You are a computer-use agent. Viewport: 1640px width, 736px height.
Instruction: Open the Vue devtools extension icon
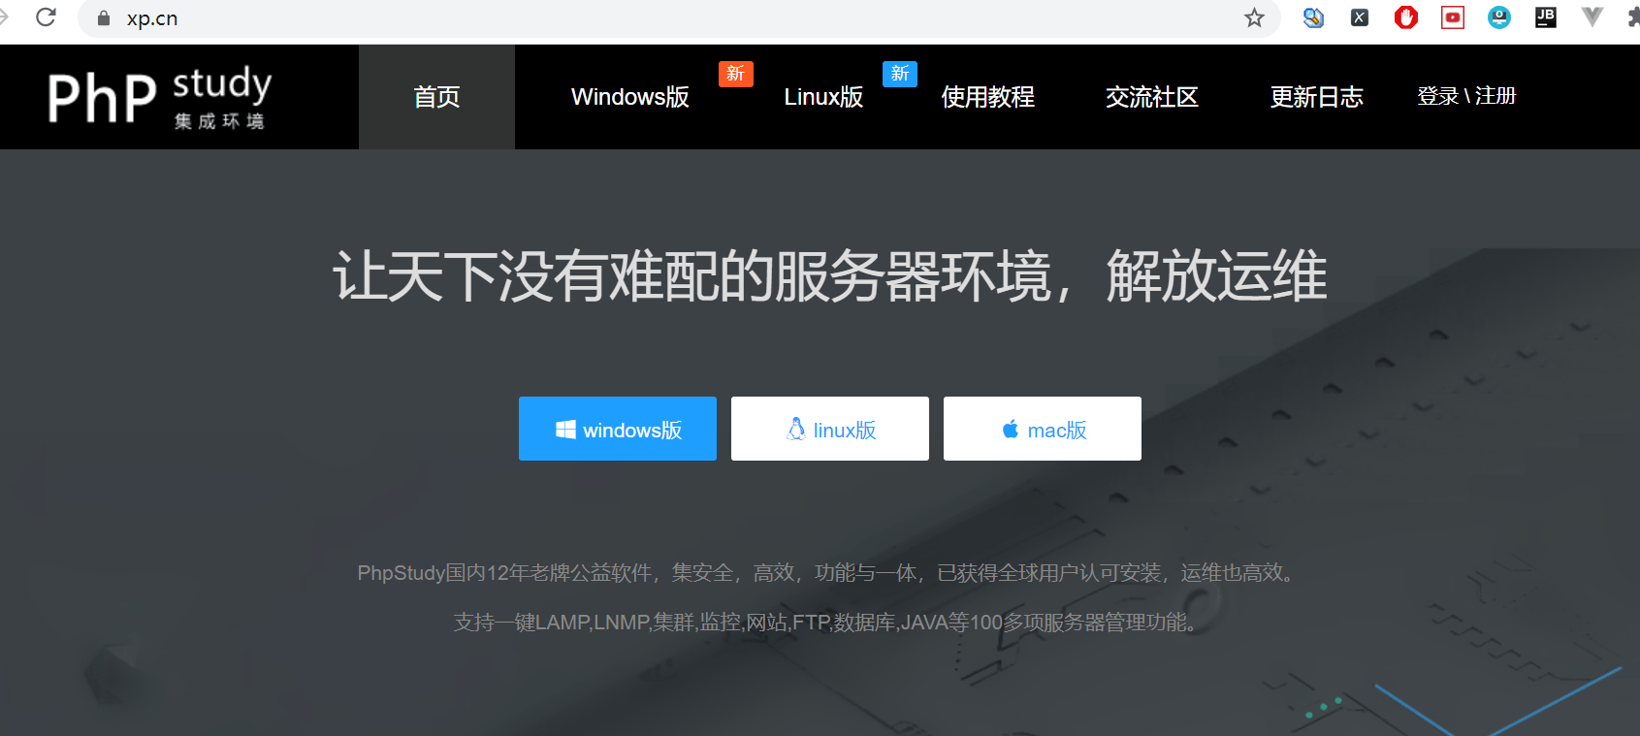click(1592, 17)
